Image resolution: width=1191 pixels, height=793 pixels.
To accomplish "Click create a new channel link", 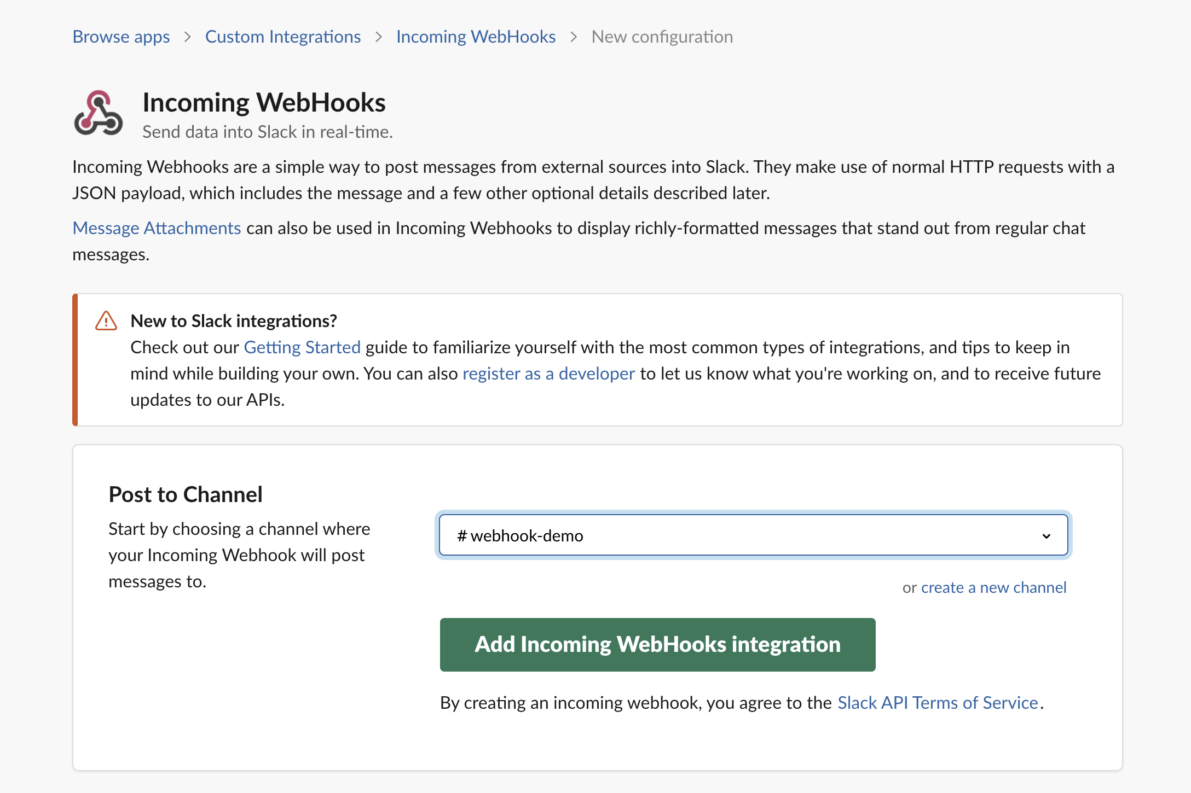I will click(x=993, y=587).
